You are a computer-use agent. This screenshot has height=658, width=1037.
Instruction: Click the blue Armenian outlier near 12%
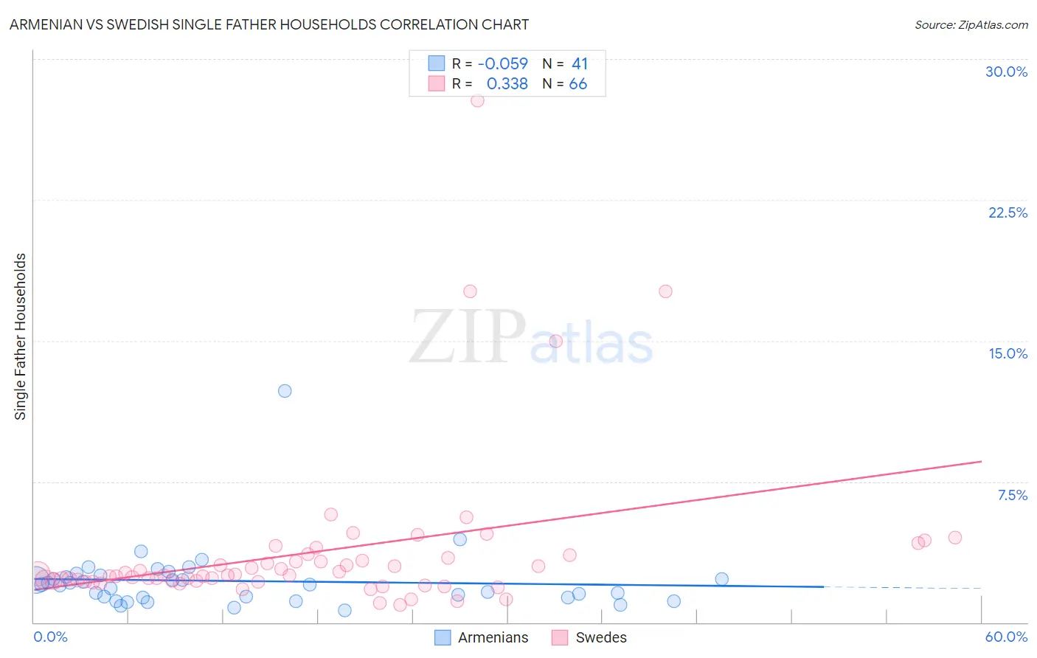[285, 391]
